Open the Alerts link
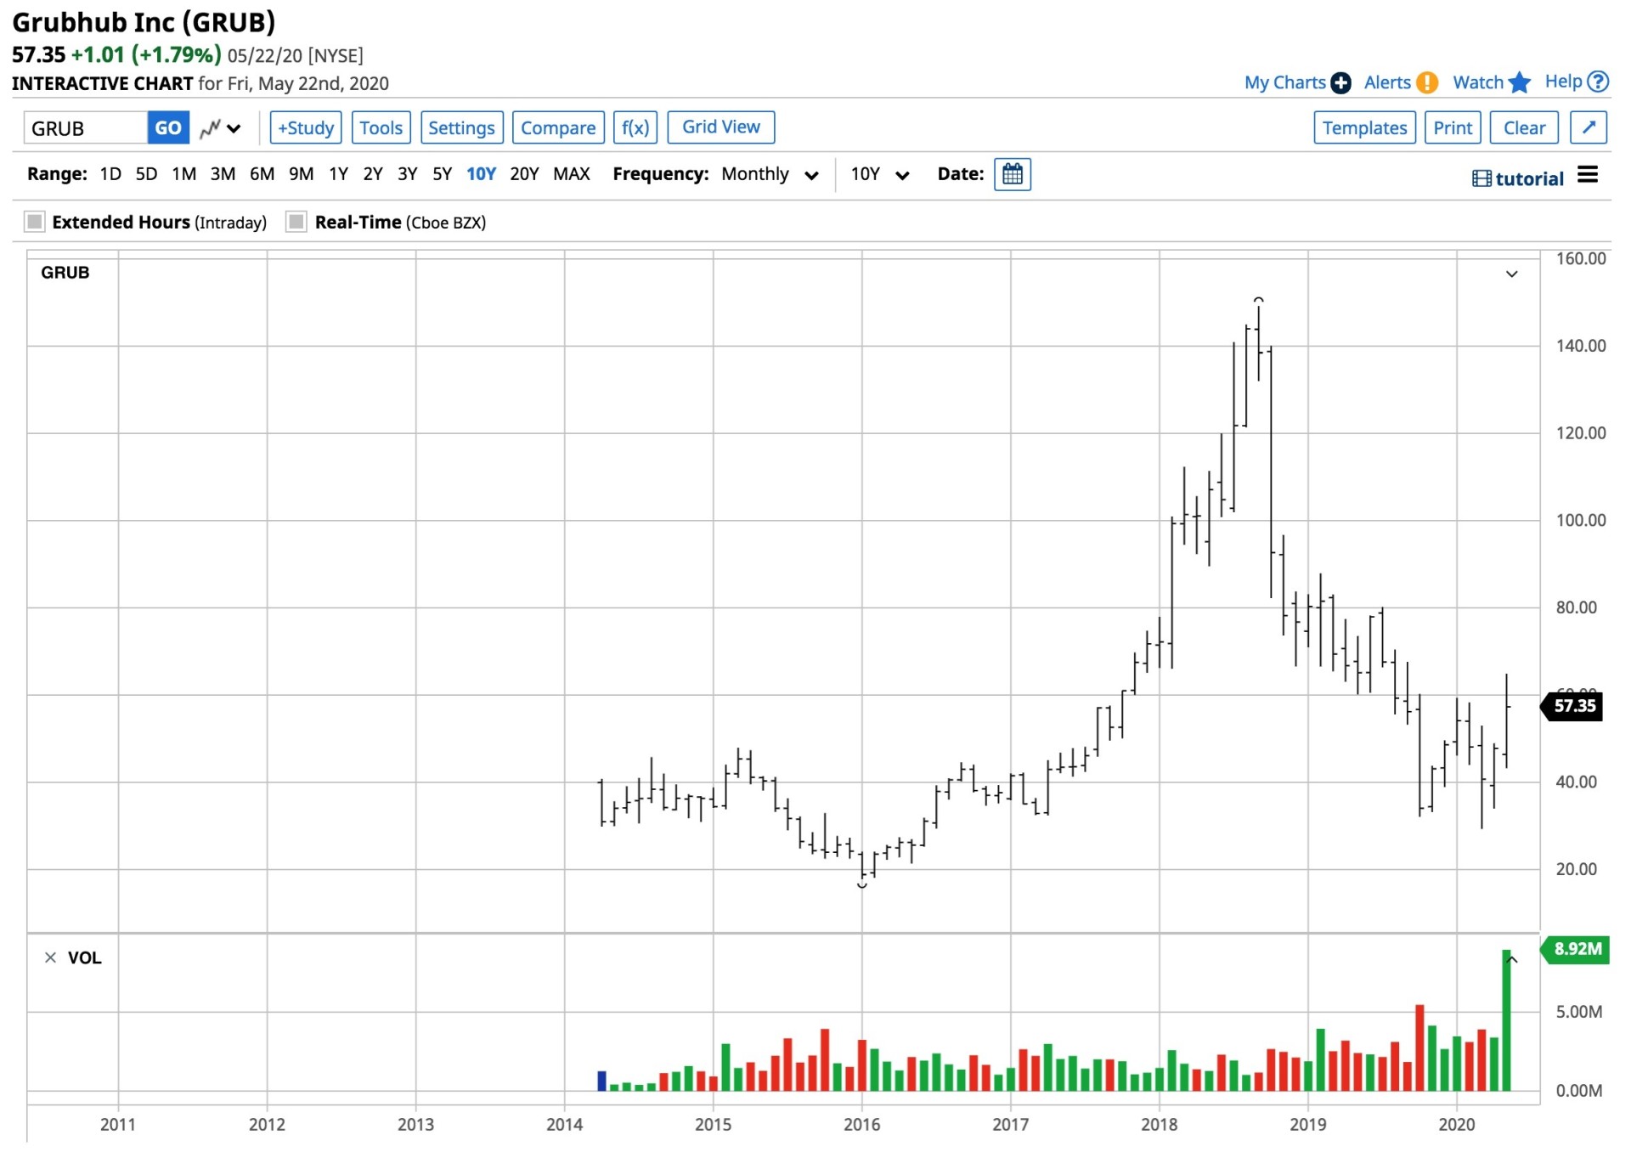This screenshot has height=1152, width=1631. (1387, 82)
